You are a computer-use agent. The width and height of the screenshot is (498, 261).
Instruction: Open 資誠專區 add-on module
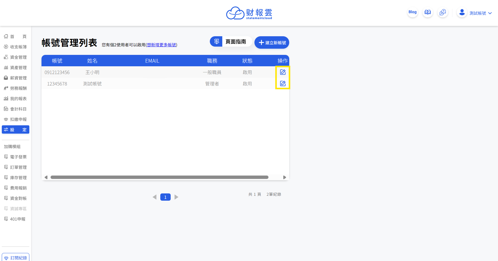[15, 209]
